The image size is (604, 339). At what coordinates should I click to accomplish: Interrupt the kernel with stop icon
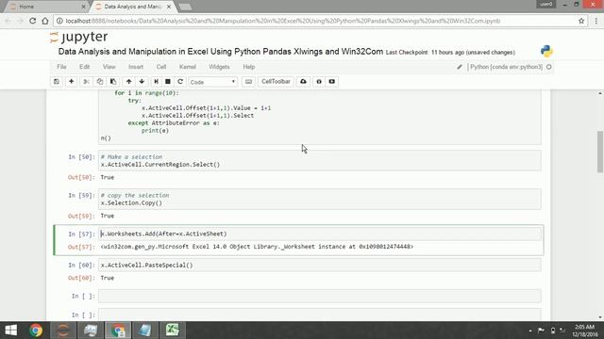pyautogui.click(x=168, y=82)
